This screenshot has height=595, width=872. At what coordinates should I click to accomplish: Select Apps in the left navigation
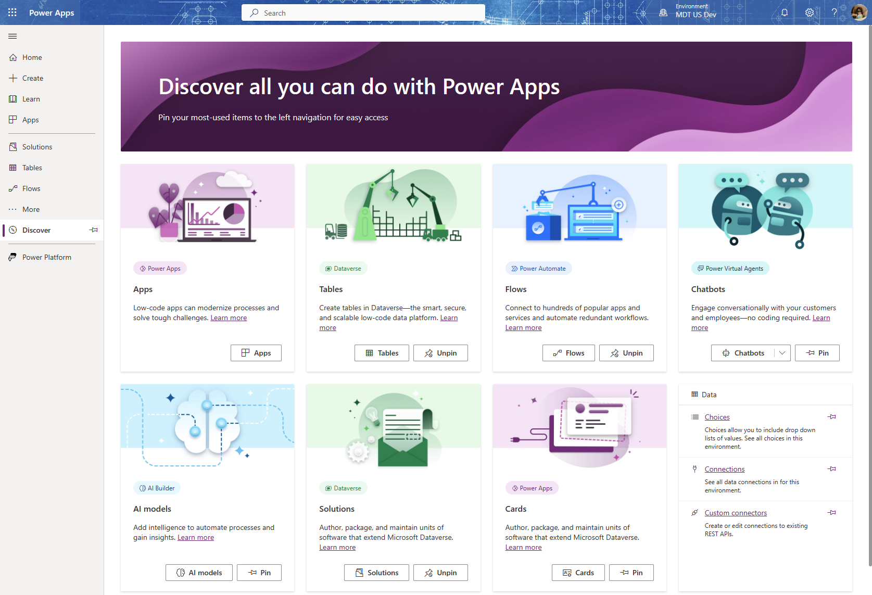tap(52, 120)
